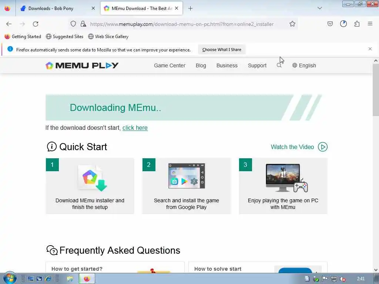Open the Getting Started bookmark
This screenshot has width=379, height=284.
23,37
